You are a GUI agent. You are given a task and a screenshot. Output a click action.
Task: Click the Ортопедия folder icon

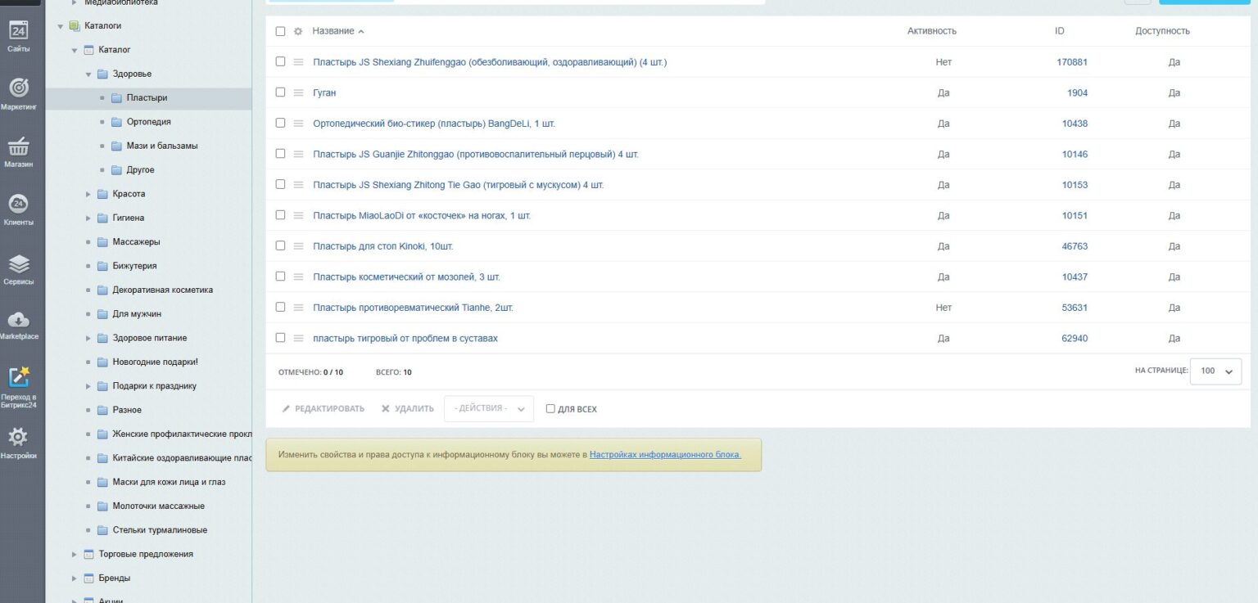(116, 122)
